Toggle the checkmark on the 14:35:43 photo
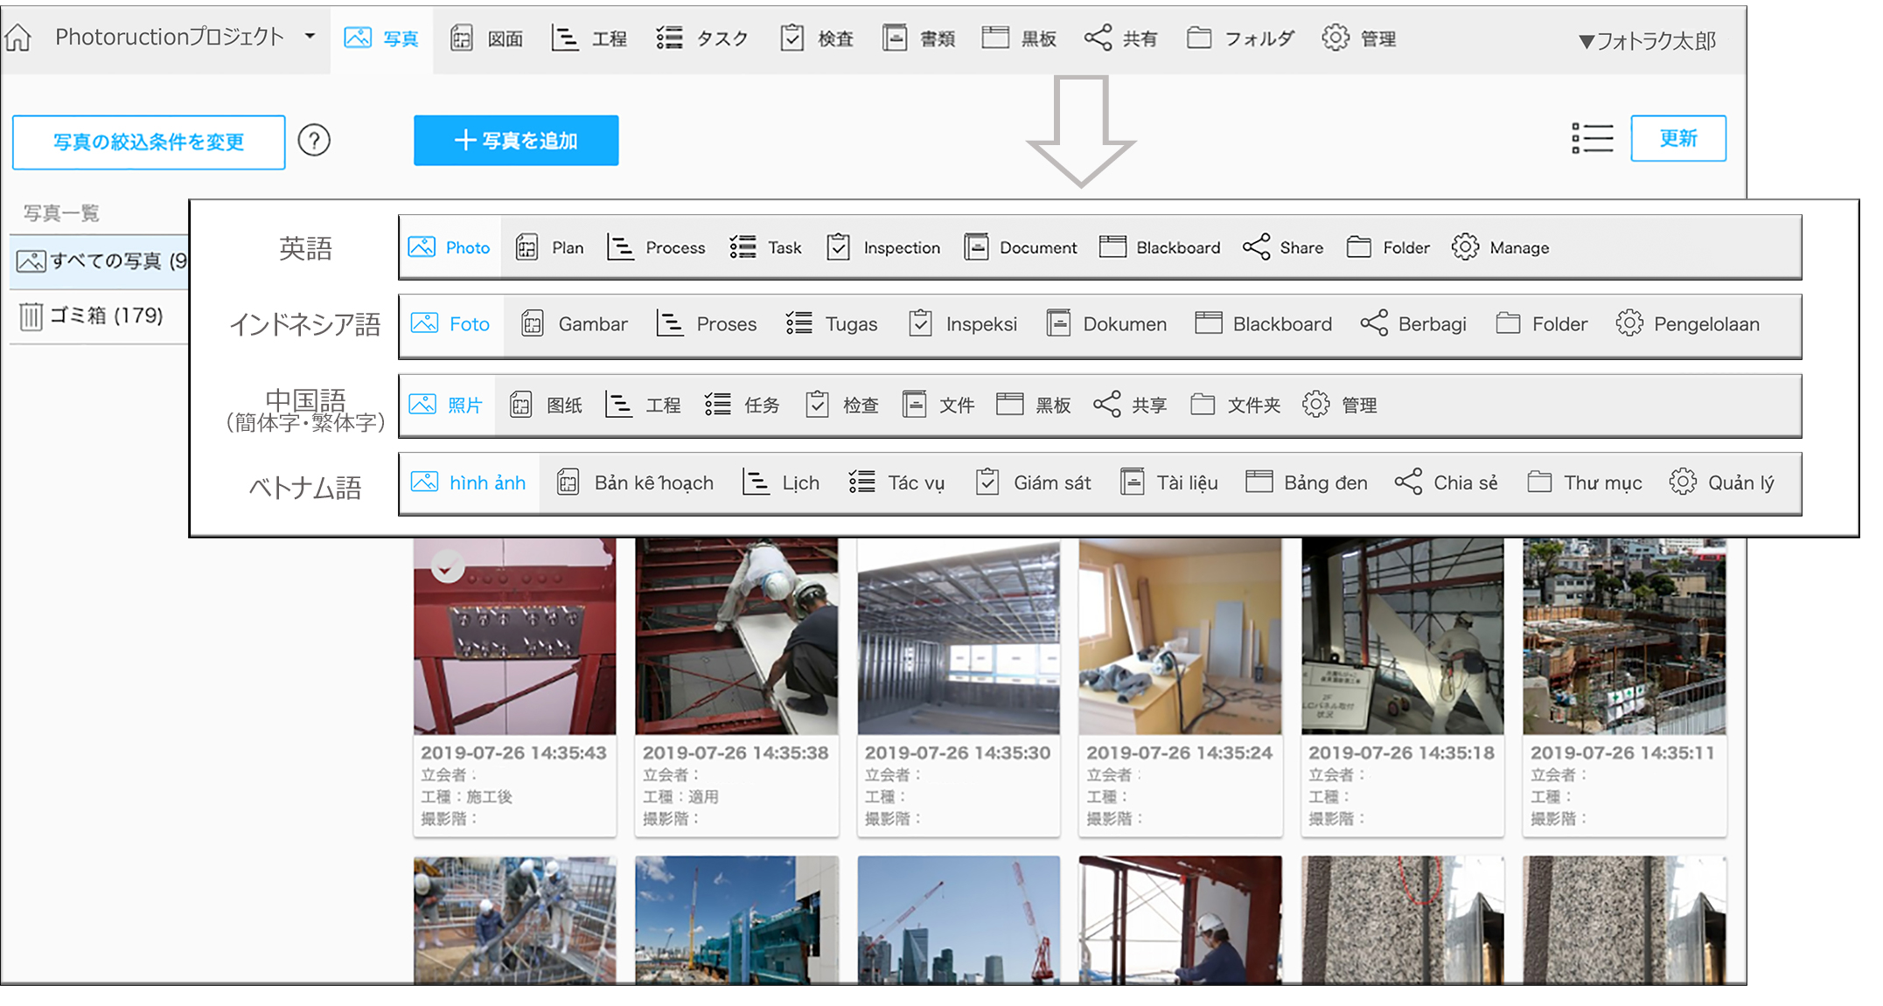The image size is (1883, 1006). coord(447,565)
